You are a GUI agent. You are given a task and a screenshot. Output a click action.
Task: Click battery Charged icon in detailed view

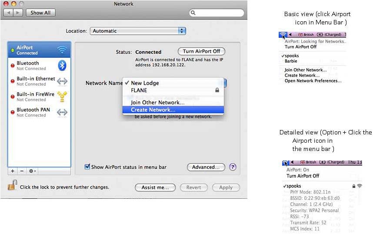coord(332,162)
